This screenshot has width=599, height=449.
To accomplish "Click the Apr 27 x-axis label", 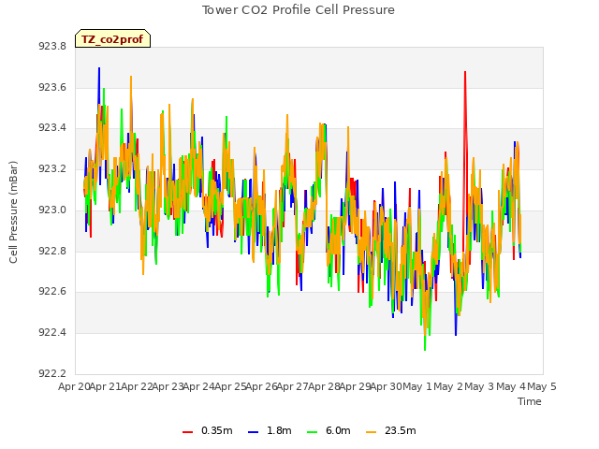I will pos(293,386).
